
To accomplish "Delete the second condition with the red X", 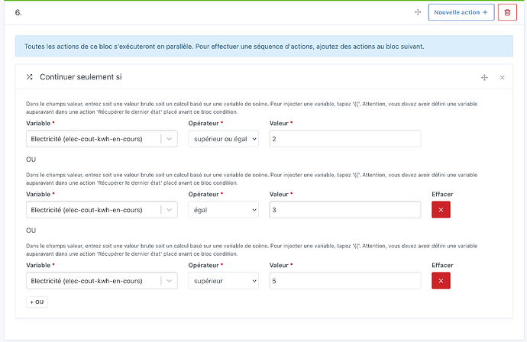I will coord(441,210).
